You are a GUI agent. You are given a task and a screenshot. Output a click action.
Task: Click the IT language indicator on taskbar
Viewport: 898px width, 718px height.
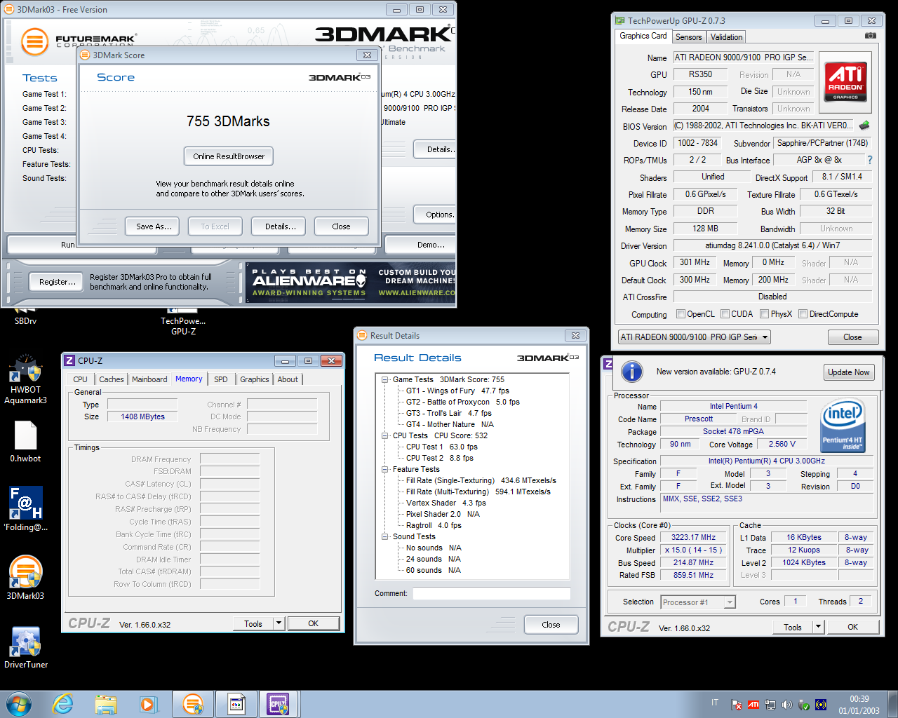tap(715, 703)
